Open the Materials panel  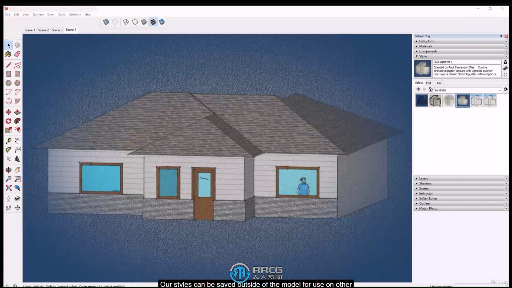(x=426, y=46)
